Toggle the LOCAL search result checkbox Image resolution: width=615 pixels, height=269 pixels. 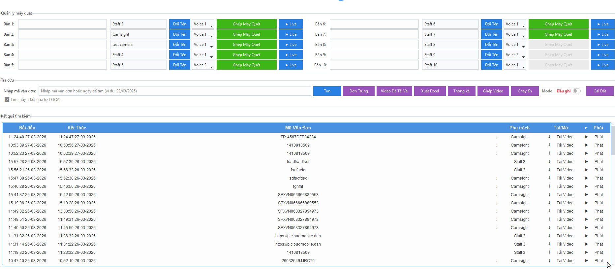[7, 100]
